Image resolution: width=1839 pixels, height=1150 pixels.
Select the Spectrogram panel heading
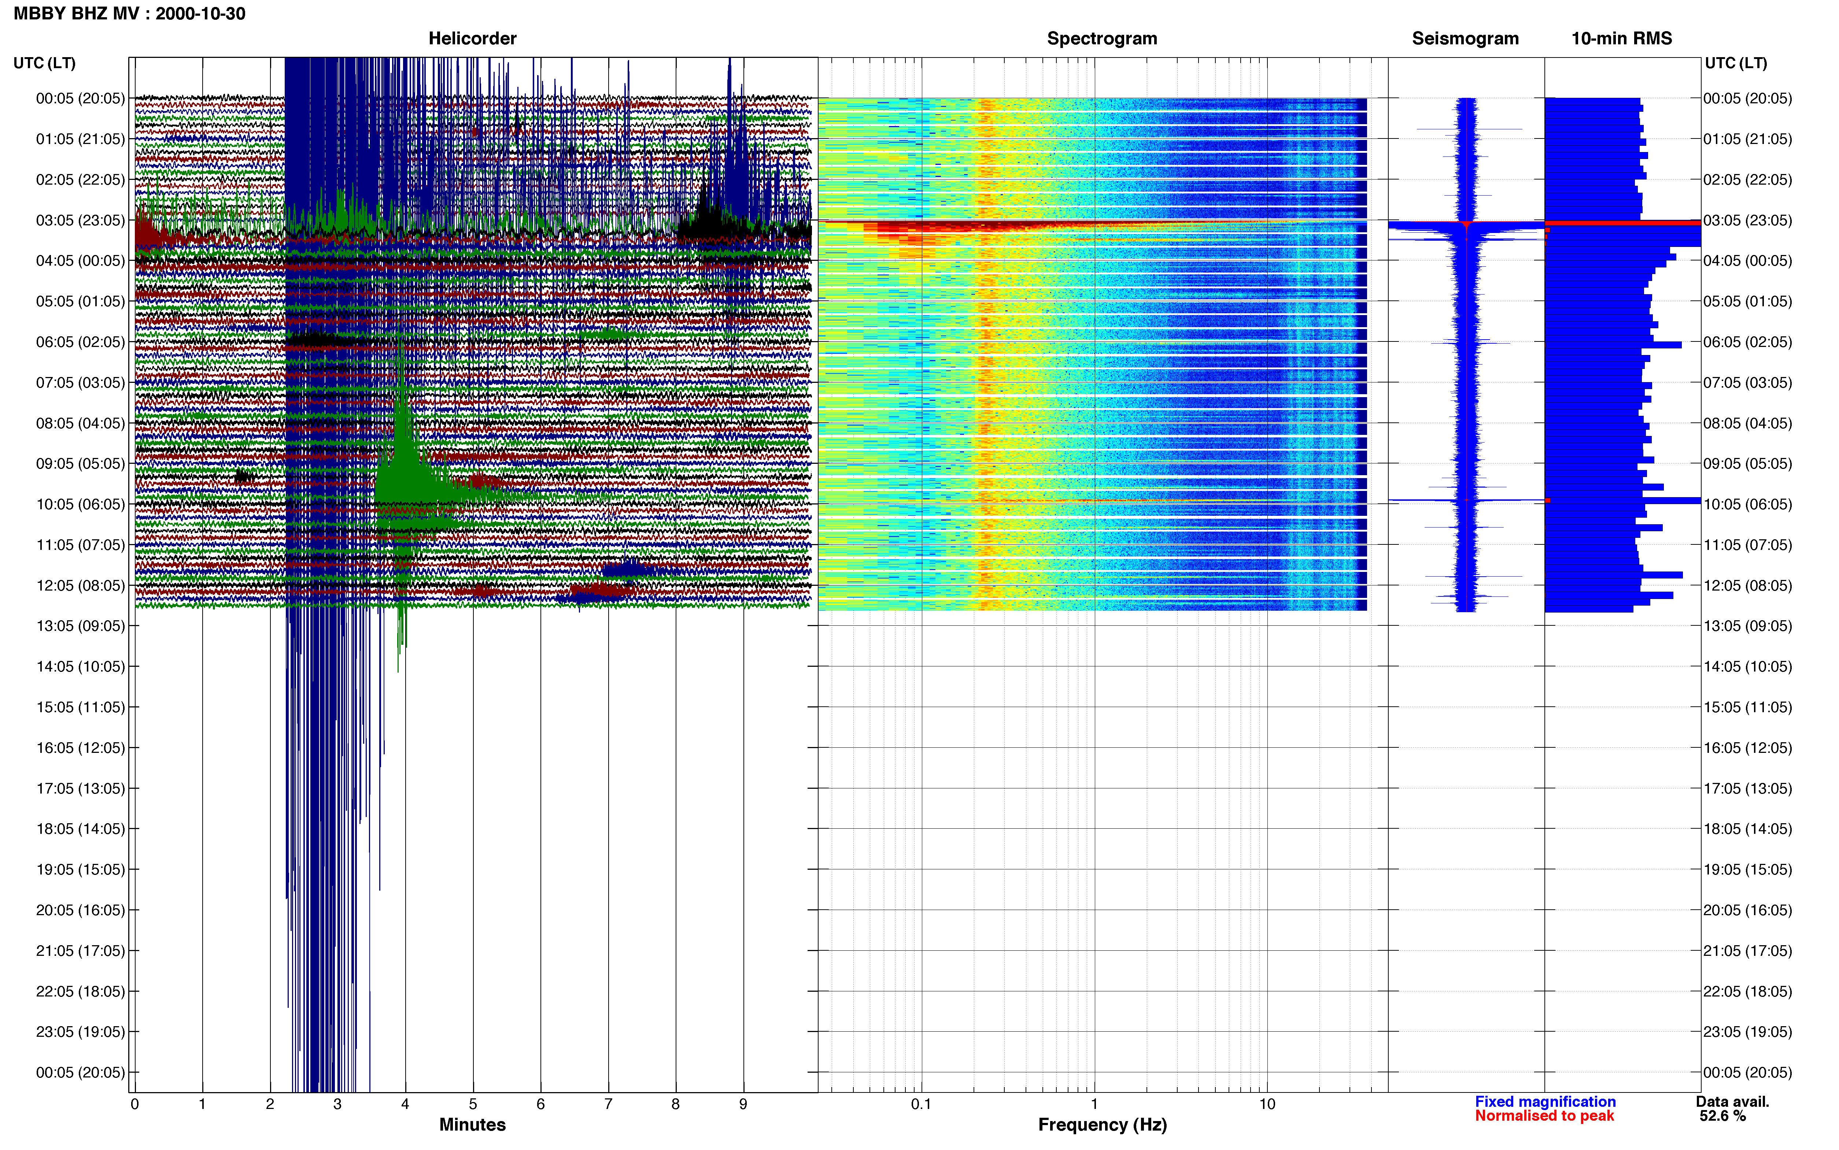(x=1102, y=39)
